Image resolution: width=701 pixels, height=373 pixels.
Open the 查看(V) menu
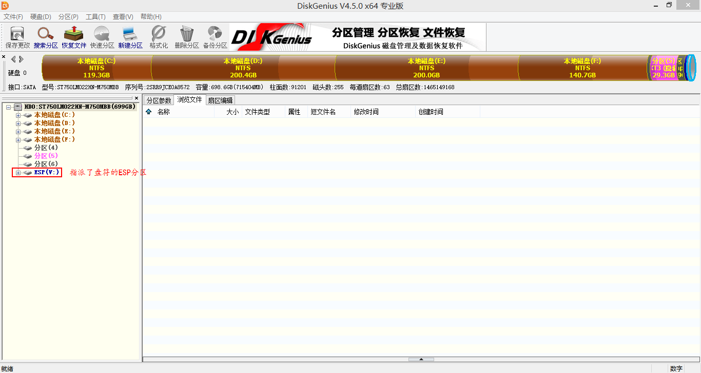pyautogui.click(x=123, y=17)
